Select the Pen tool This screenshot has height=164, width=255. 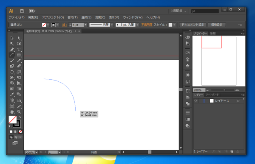point(12,49)
